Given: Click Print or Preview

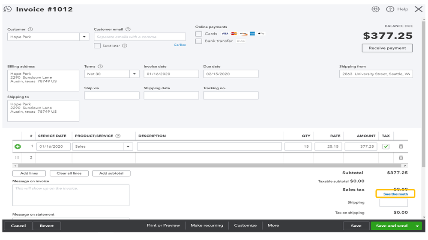Looking at the screenshot, I should point(163,225).
